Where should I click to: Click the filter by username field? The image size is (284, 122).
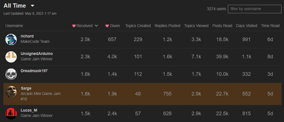pos(254,9)
